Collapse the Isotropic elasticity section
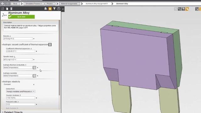Viewport: 201px width, 113px height. [2, 82]
